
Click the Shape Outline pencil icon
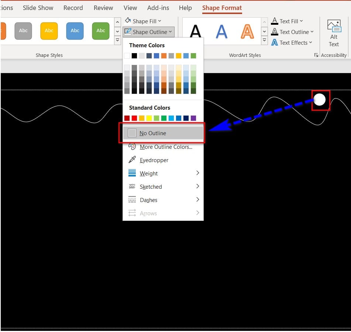(128, 31)
